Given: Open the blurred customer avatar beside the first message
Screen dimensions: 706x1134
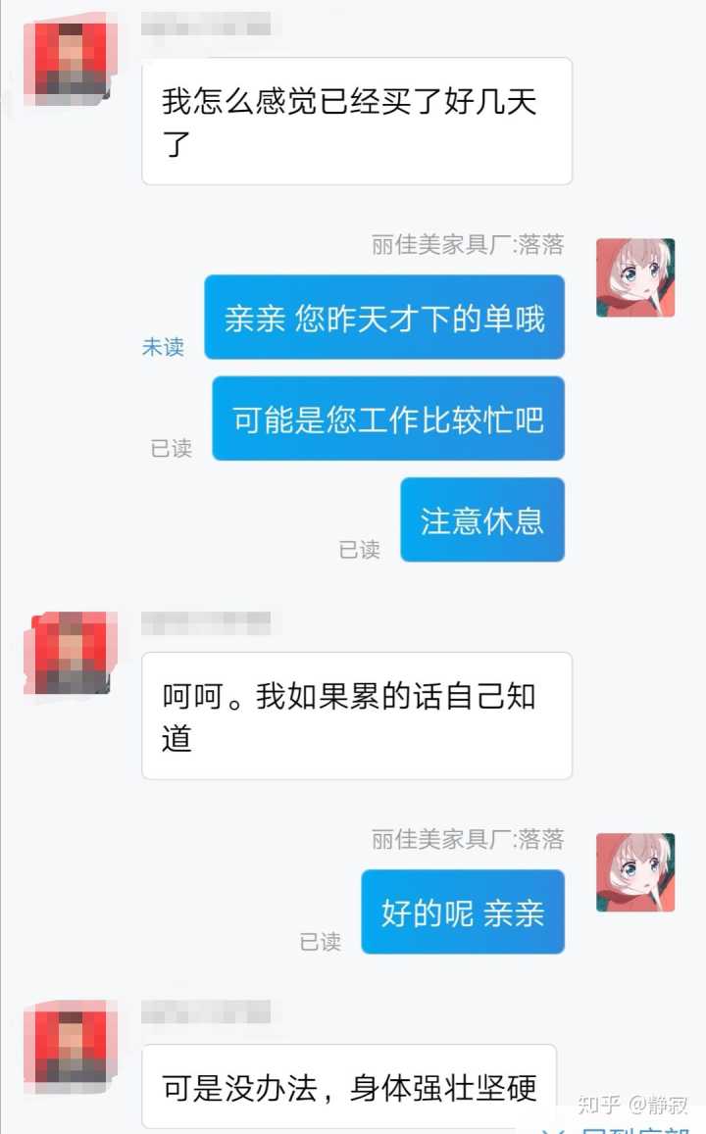Looking at the screenshot, I should click(71, 62).
